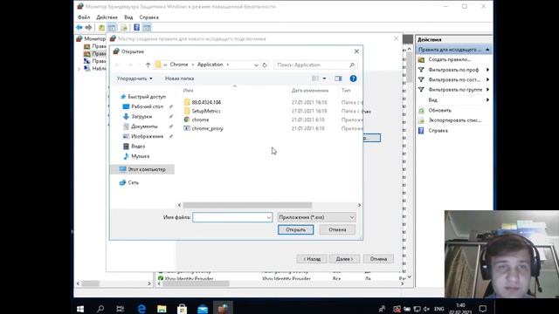Select the SetupMetrics folder

pyautogui.click(x=206, y=111)
